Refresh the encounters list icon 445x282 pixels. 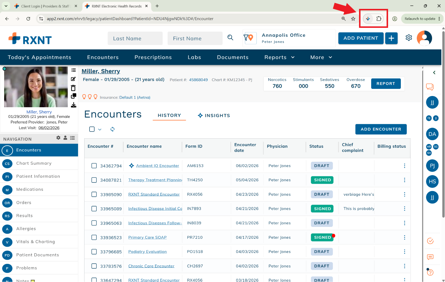coord(112,129)
